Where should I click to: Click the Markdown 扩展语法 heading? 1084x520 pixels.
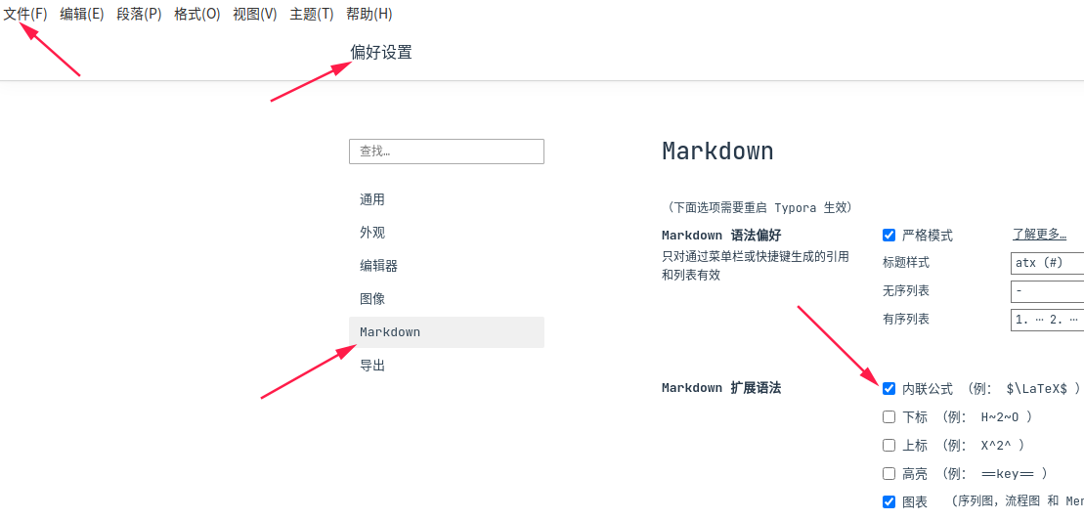point(721,388)
